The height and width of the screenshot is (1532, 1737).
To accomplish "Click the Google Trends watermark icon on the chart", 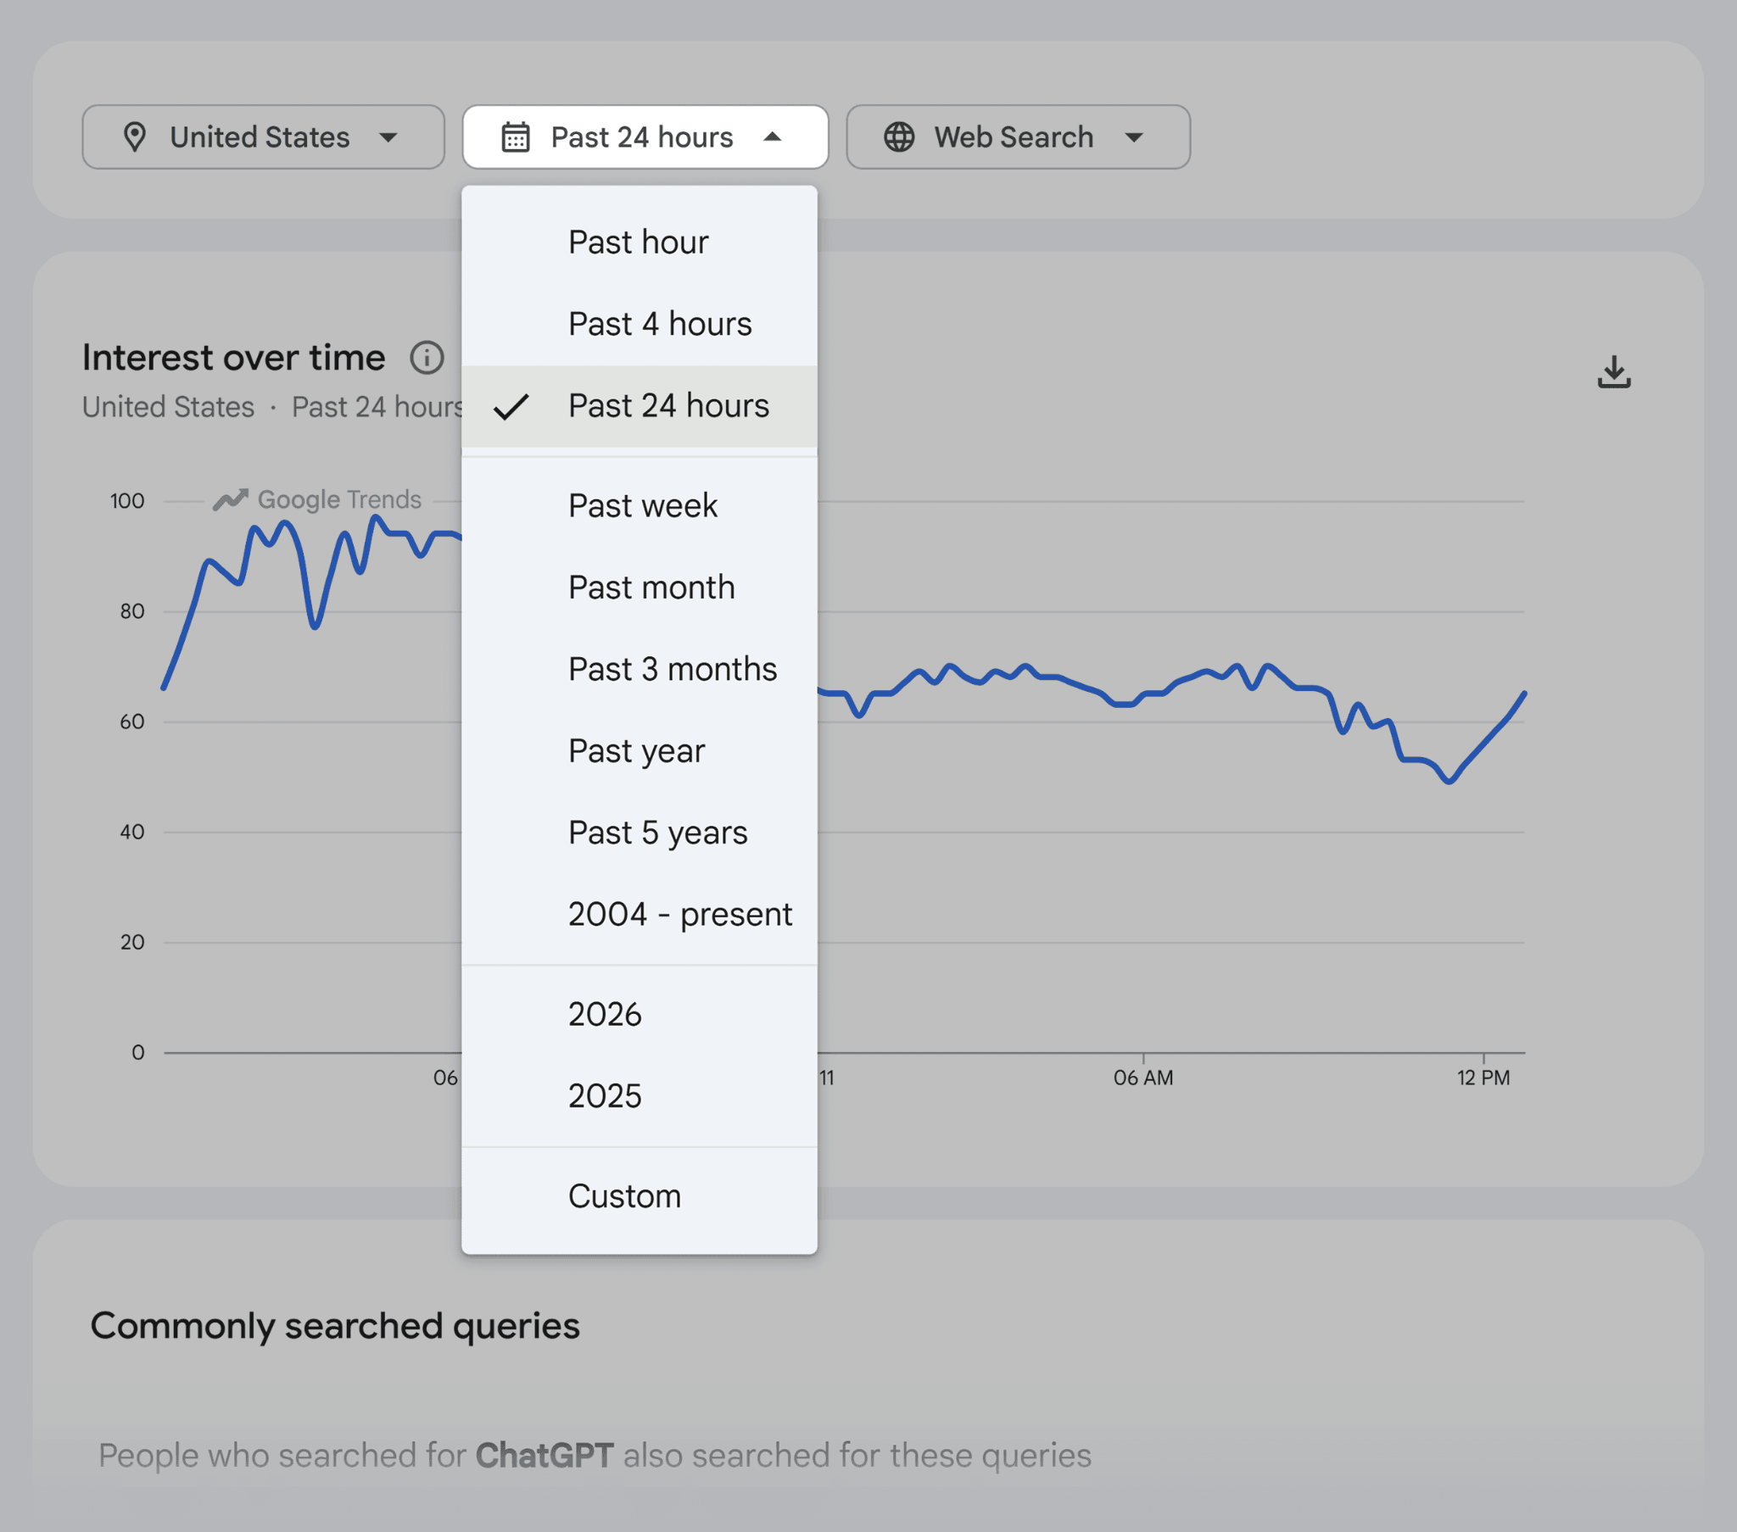I will [232, 499].
